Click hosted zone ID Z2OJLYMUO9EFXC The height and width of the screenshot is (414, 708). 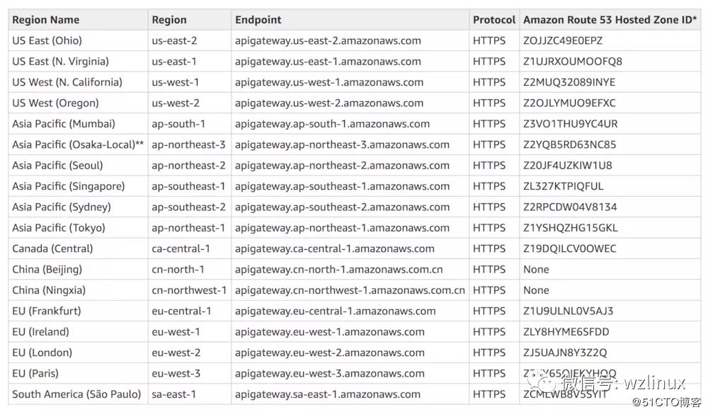click(569, 103)
